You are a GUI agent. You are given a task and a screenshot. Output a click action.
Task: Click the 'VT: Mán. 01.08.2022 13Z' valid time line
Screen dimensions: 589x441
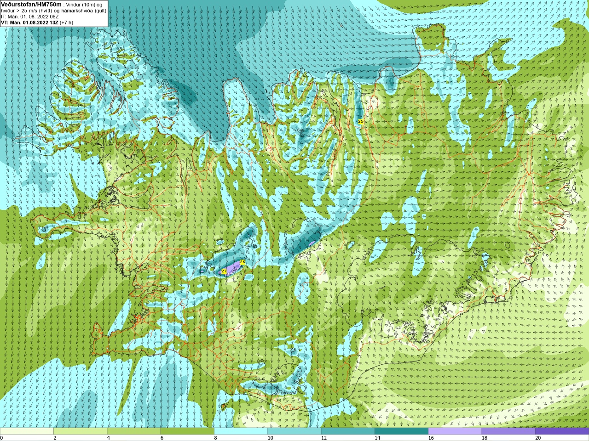coord(29,23)
